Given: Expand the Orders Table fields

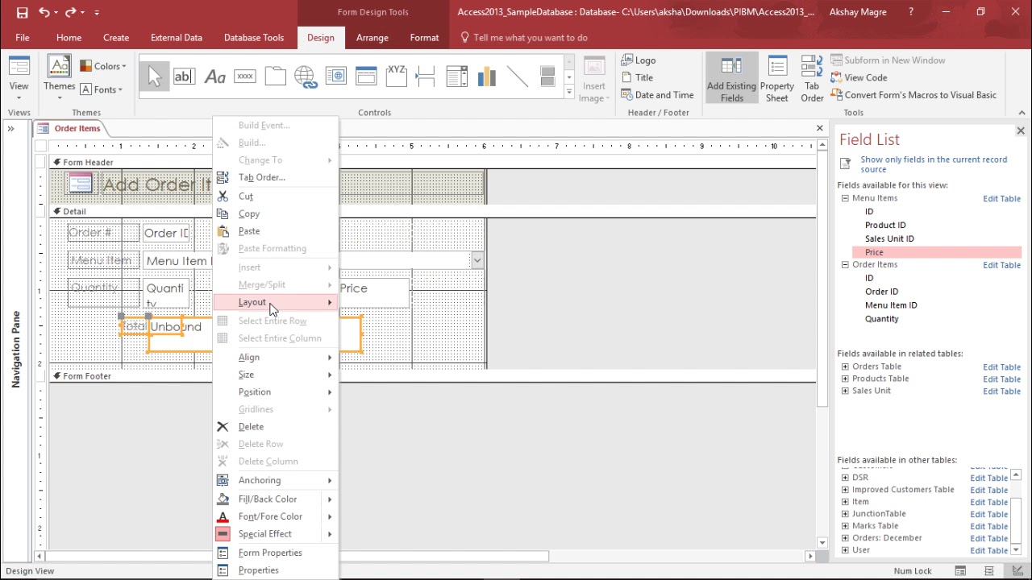Looking at the screenshot, I should [845, 367].
